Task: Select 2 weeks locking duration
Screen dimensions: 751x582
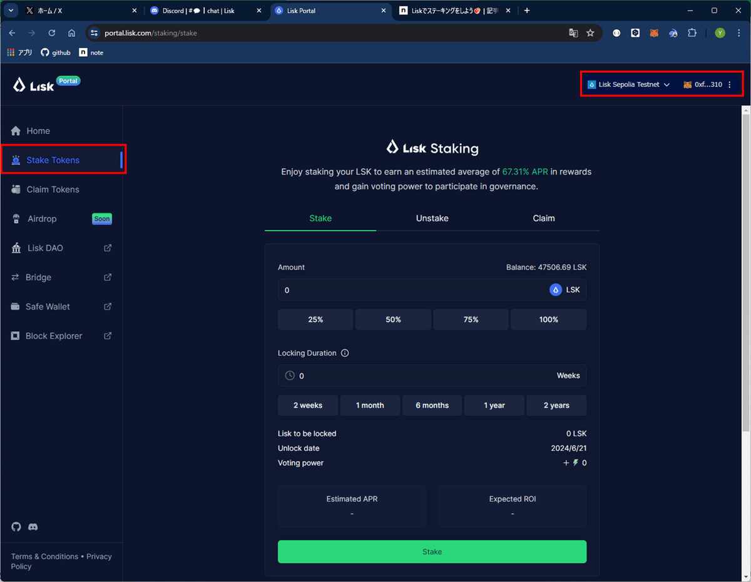Action: tap(308, 405)
